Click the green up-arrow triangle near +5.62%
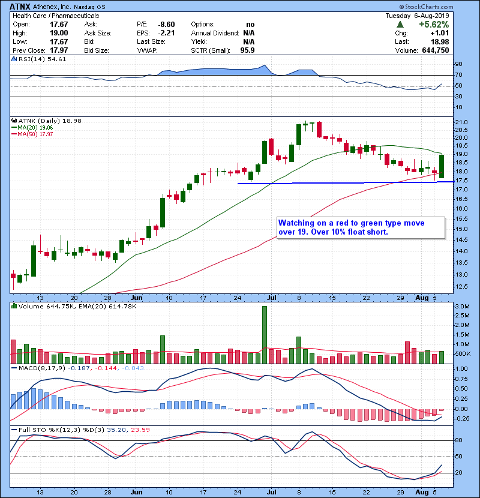 (x=400, y=25)
